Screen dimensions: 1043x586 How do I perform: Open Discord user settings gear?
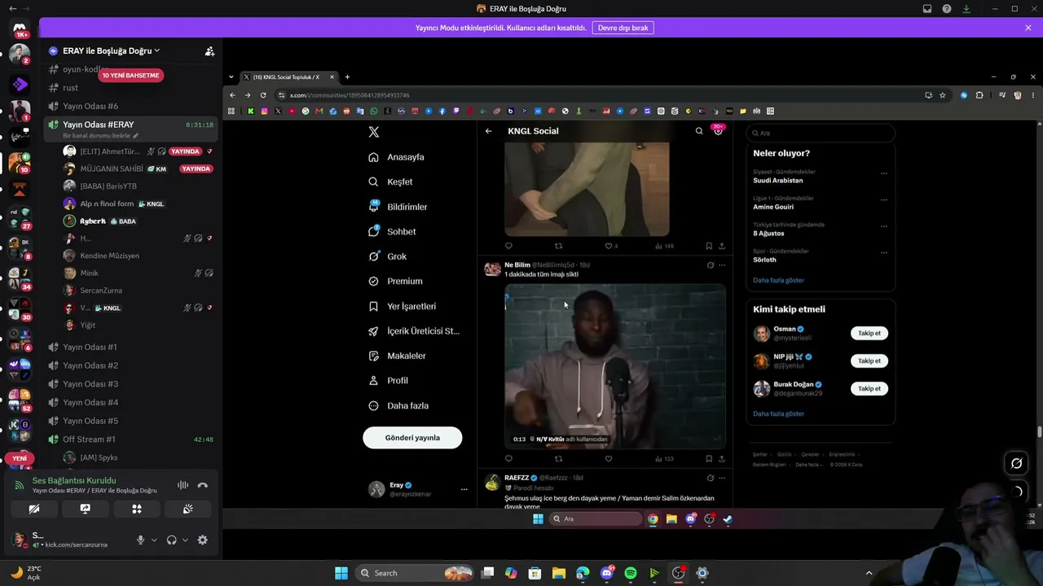pos(203,540)
